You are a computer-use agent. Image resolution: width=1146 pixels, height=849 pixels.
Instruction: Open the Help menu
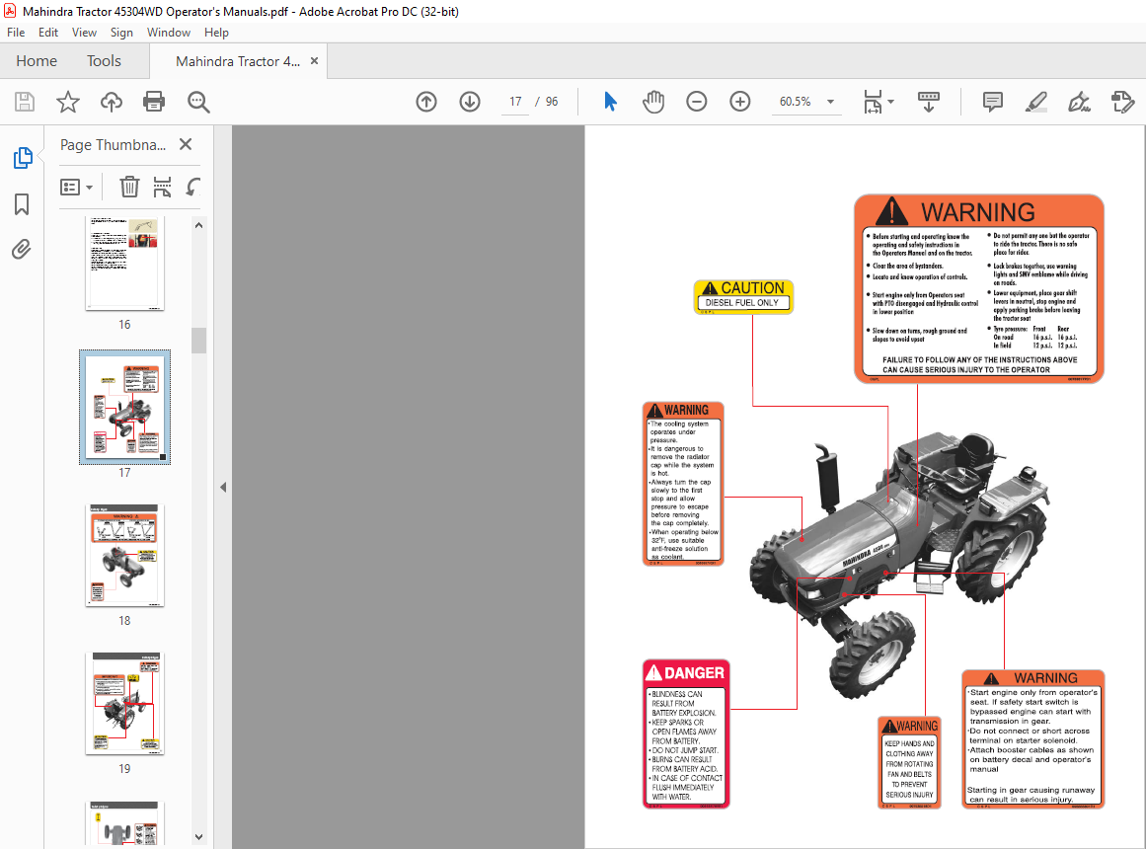coord(216,33)
